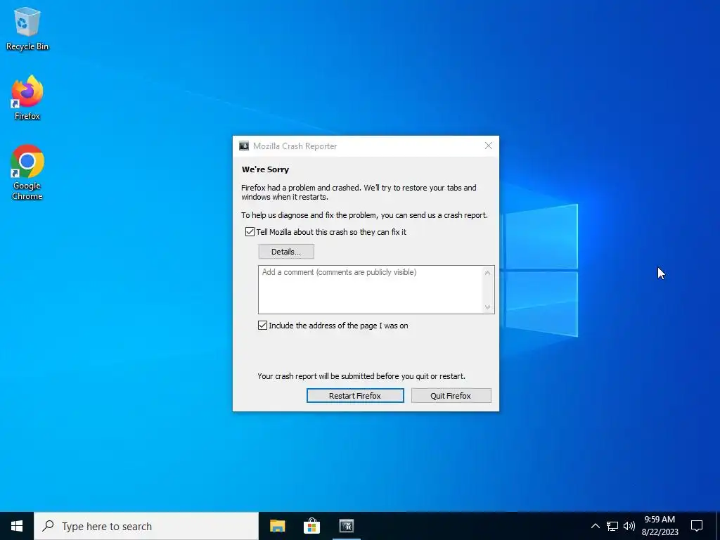Click the comment box scroll up arrow
Screen dimensions: 720x540
point(488,273)
